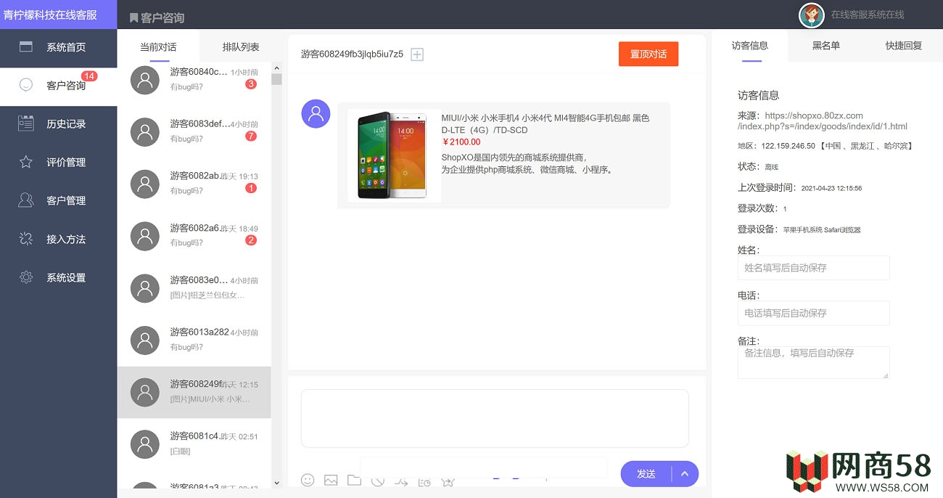Click the 备注 textarea
Image resolution: width=943 pixels, height=498 pixels.
tap(813, 362)
